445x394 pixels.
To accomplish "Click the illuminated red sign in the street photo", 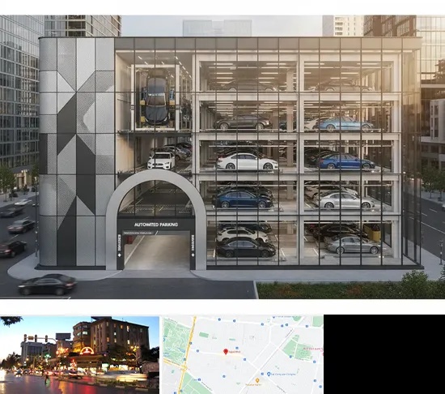I will (87, 351).
